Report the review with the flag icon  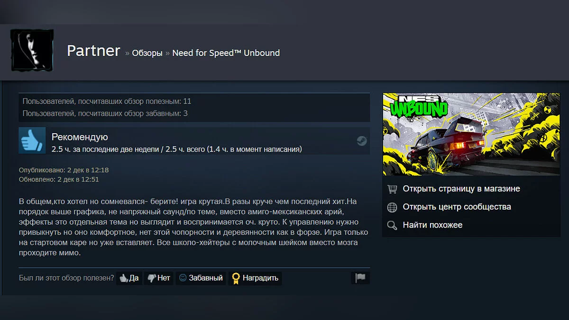pyautogui.click(x=360, y=278)
